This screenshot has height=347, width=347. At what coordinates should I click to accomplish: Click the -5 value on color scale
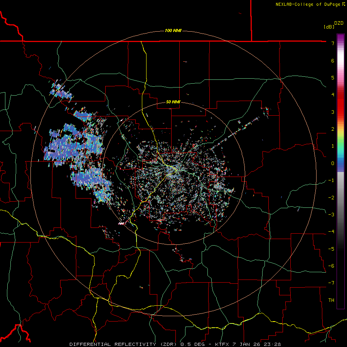[331, 249]
